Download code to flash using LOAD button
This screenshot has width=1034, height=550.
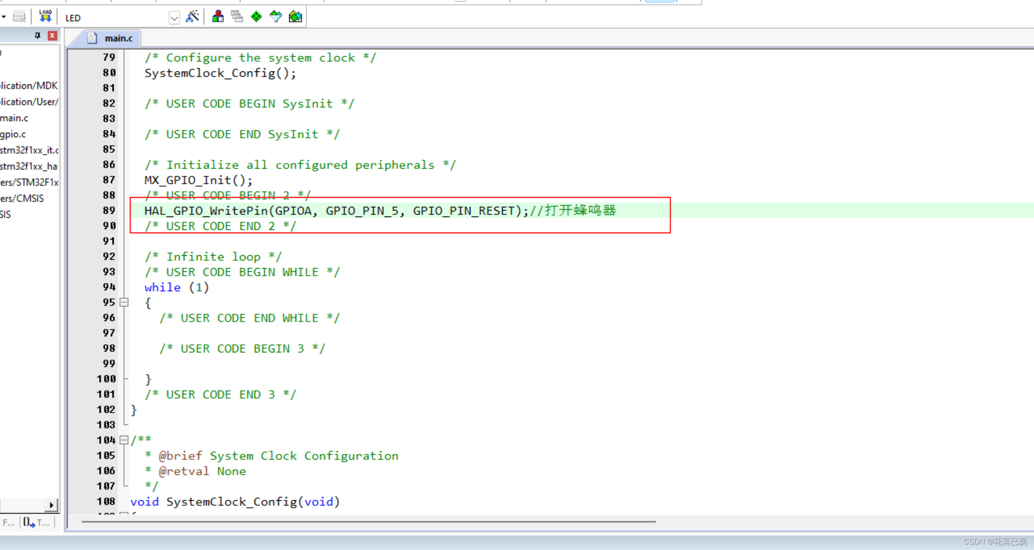point(45,16)
